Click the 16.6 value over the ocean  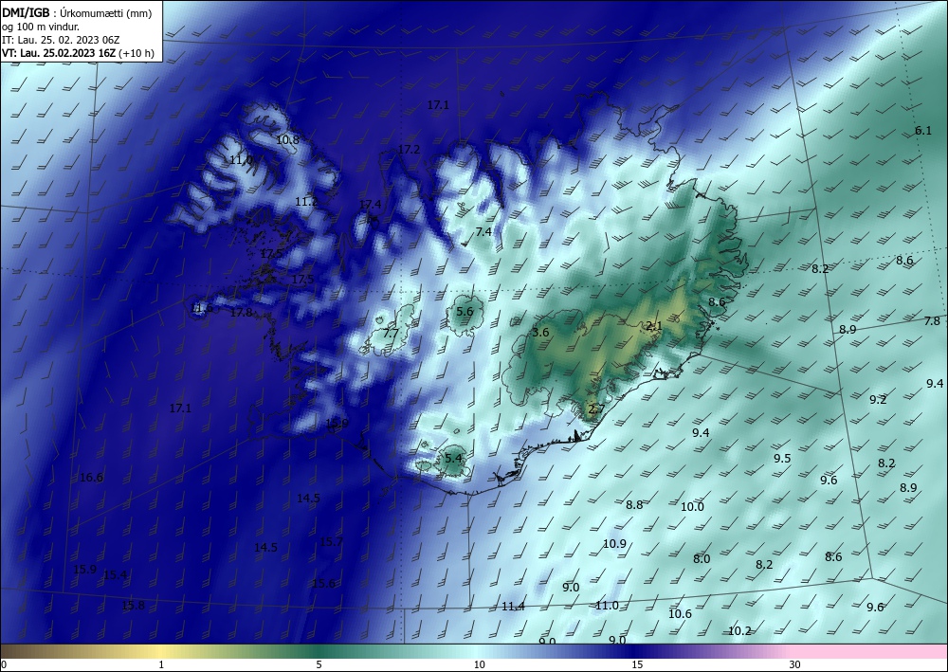pos(91,478)
